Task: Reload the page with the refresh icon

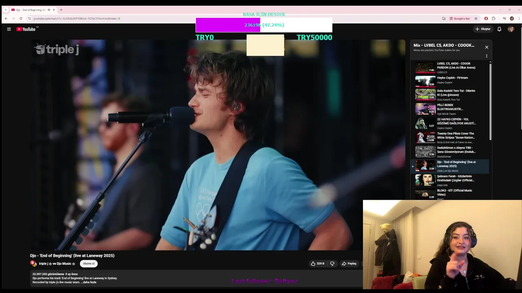Action: (21, 18)
